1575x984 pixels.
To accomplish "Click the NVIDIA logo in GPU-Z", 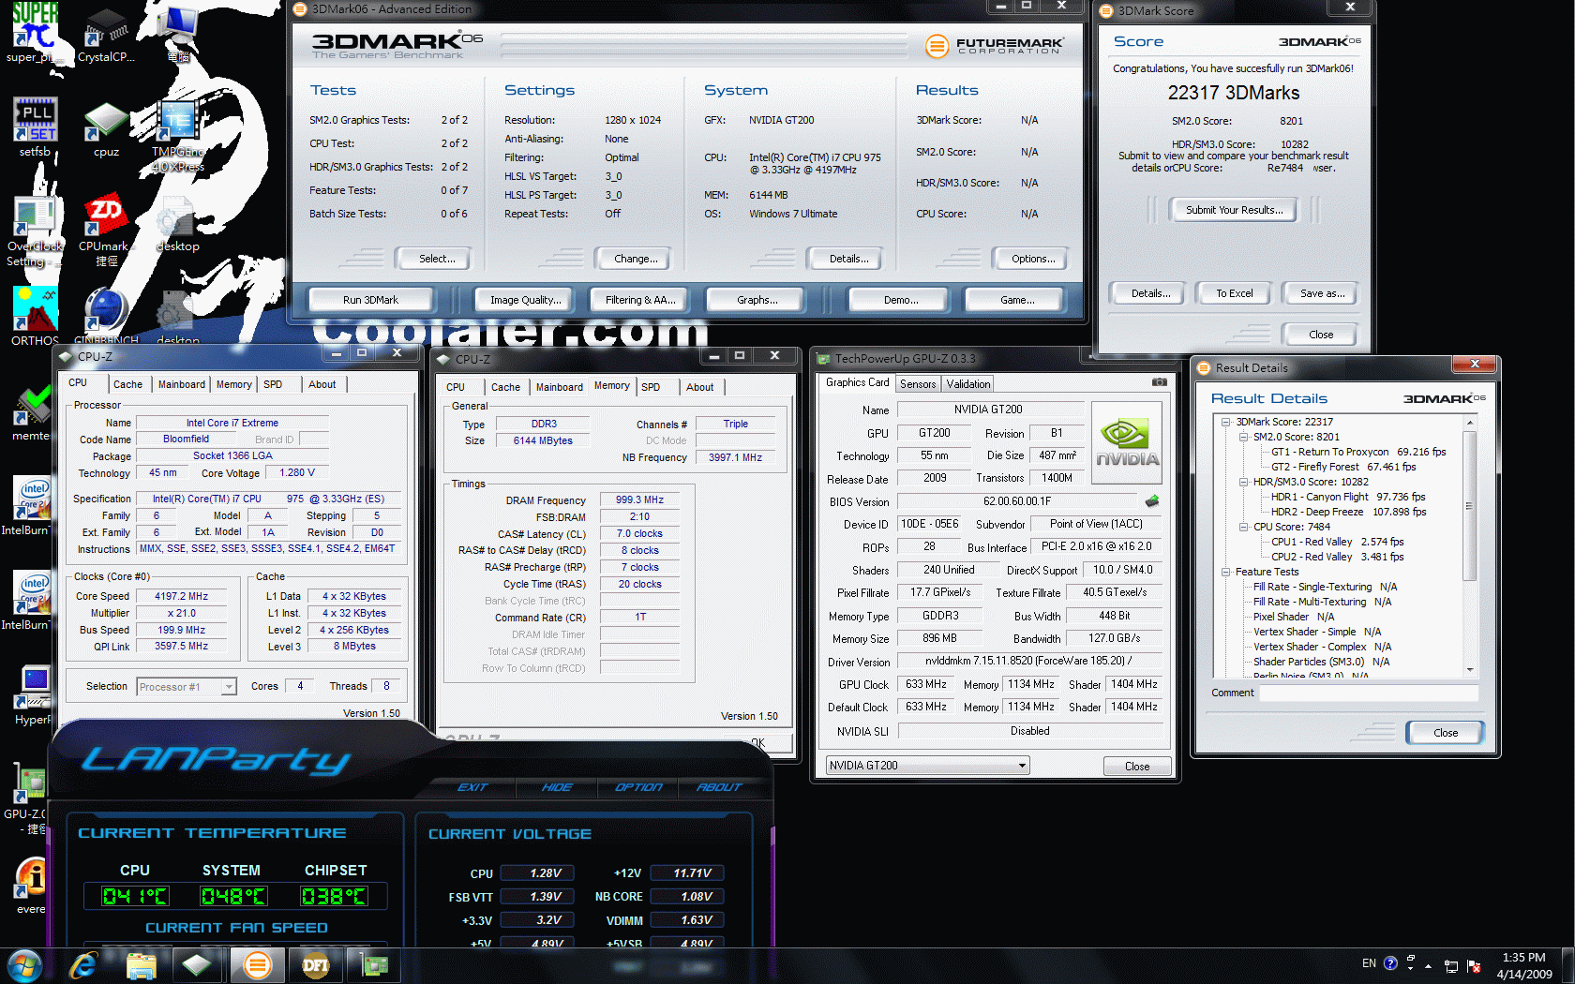I will 1127,442.
